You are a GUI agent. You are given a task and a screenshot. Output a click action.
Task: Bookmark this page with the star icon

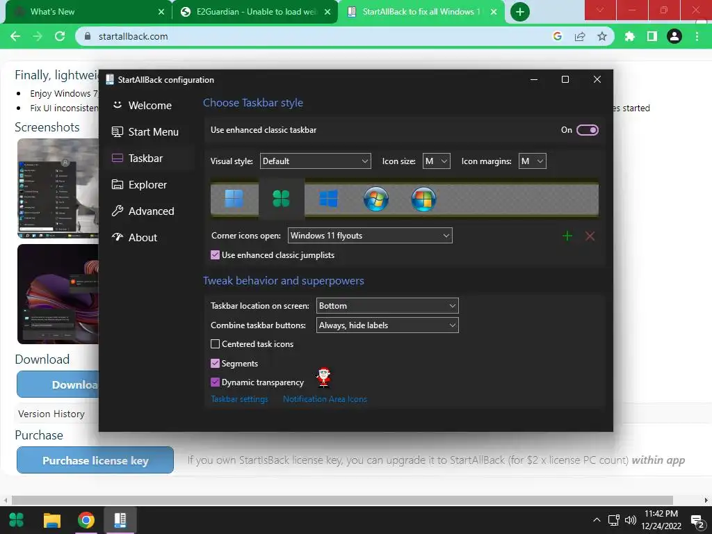pyautogui.click(x=601, y=36)
